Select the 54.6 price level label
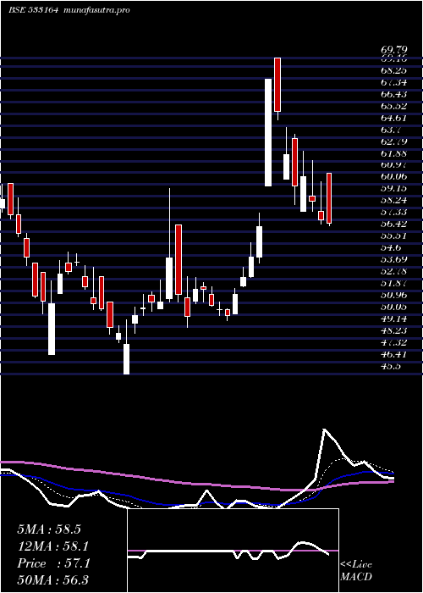This screenshot has width=423, height=593. (x=391, y=247)
